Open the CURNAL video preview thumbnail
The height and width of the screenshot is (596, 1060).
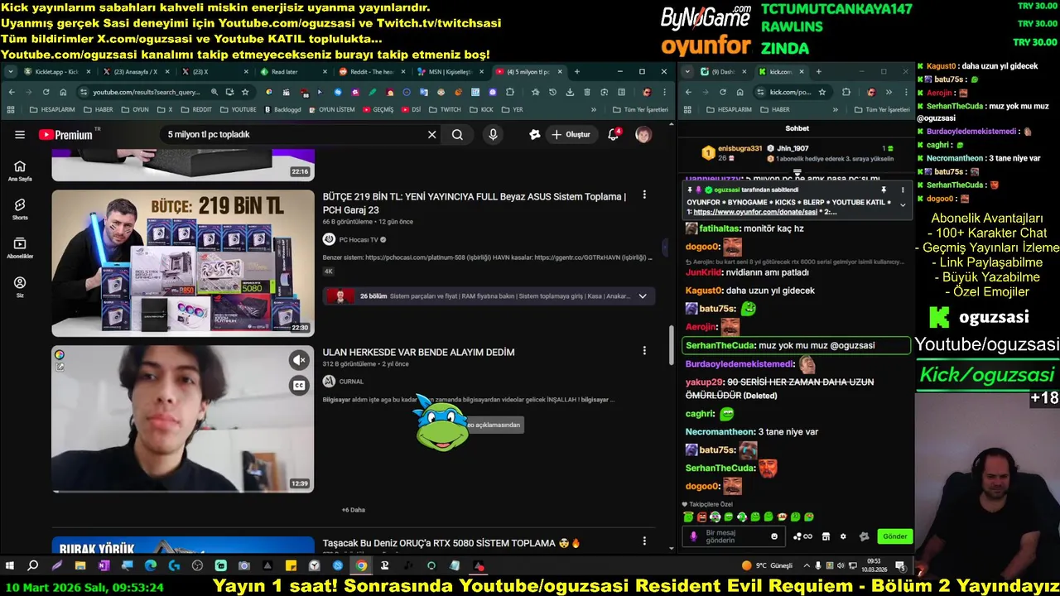click(183, 419)
